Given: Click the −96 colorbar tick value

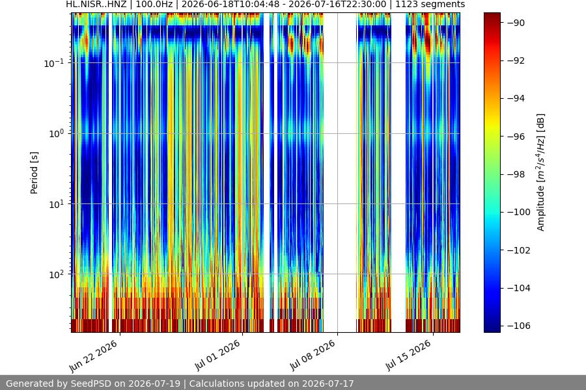Looking at the screenshot, I should click(x=516, y=136).
